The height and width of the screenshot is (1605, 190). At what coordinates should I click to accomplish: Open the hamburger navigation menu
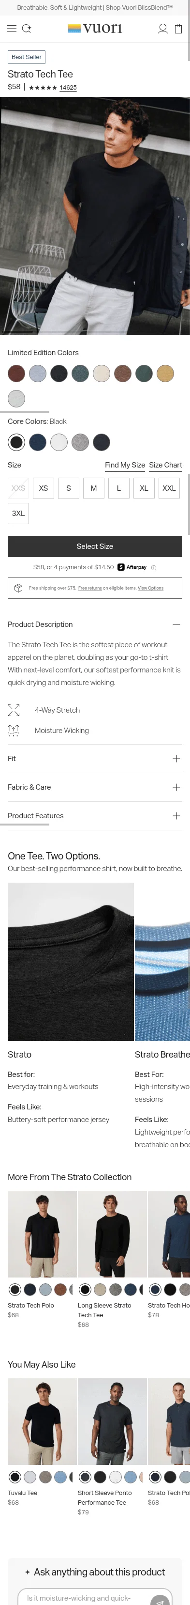point(11,29)
